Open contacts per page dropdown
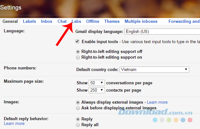This screenshot has height=129, width=200. pyautogui.click(x=97, y=90)
